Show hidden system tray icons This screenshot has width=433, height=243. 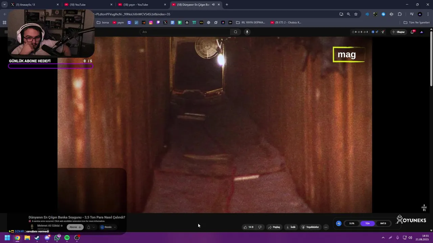coord(383,238)
